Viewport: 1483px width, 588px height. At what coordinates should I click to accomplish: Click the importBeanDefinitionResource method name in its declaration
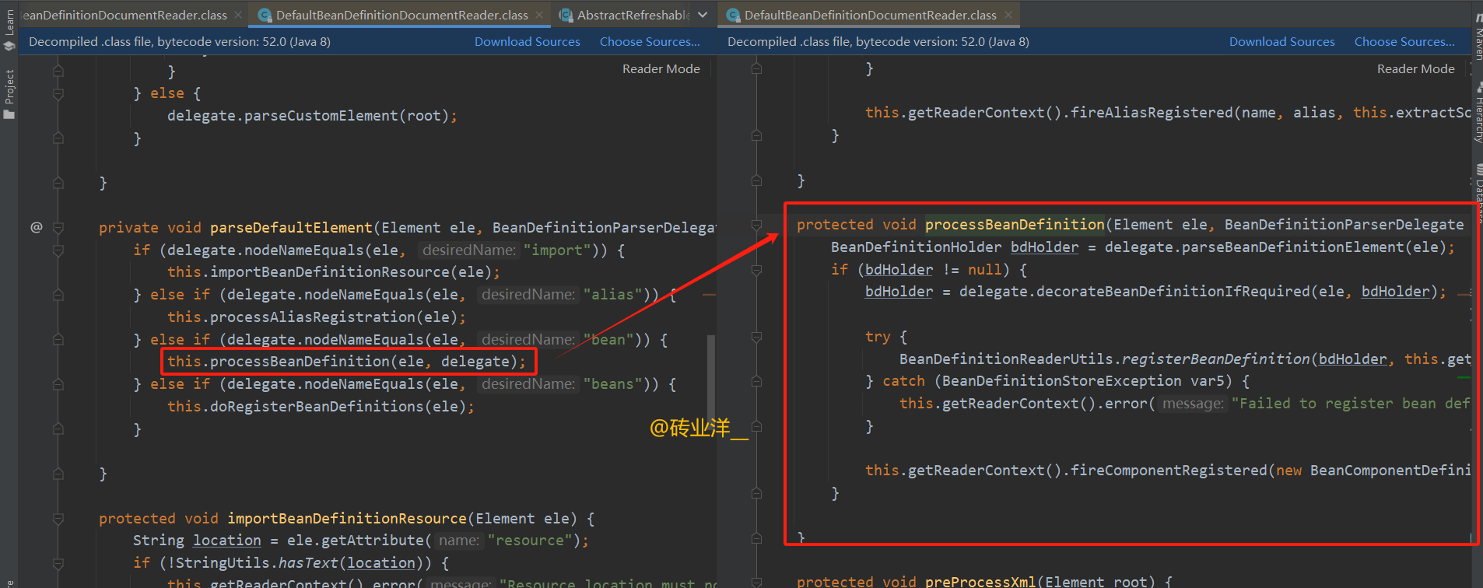point(347,519)
